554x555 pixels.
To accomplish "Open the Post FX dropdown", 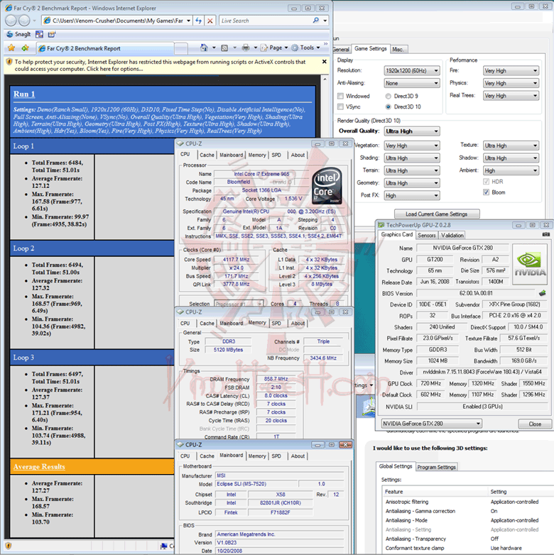I will click(x=412, y=195).
